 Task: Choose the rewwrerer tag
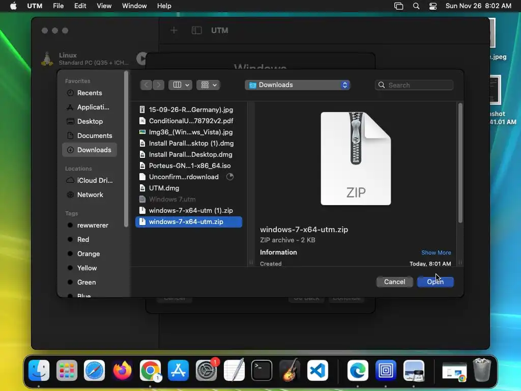pyautogui.click(x=90, y=226)
